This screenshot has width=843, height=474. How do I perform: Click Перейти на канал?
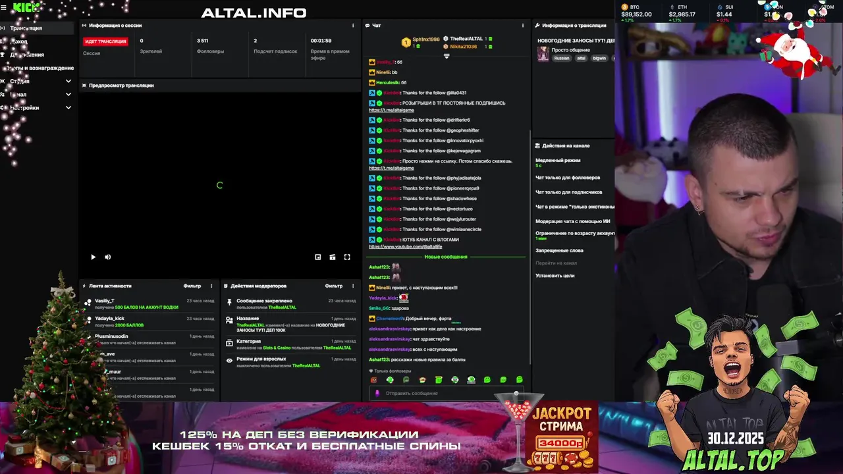[557, 263]
